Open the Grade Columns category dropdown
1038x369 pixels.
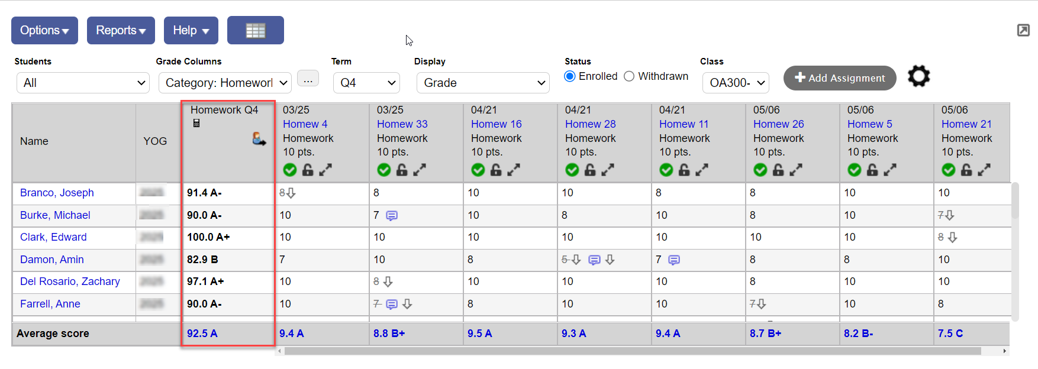pos(225,83)
